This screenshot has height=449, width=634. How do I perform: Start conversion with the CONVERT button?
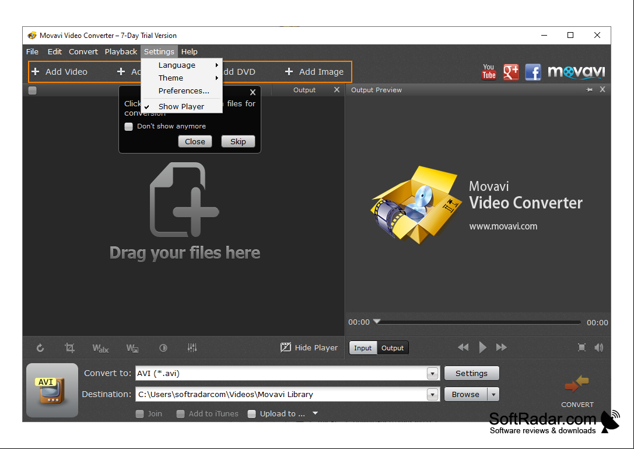pyautogui.click(x=577, y=391)
